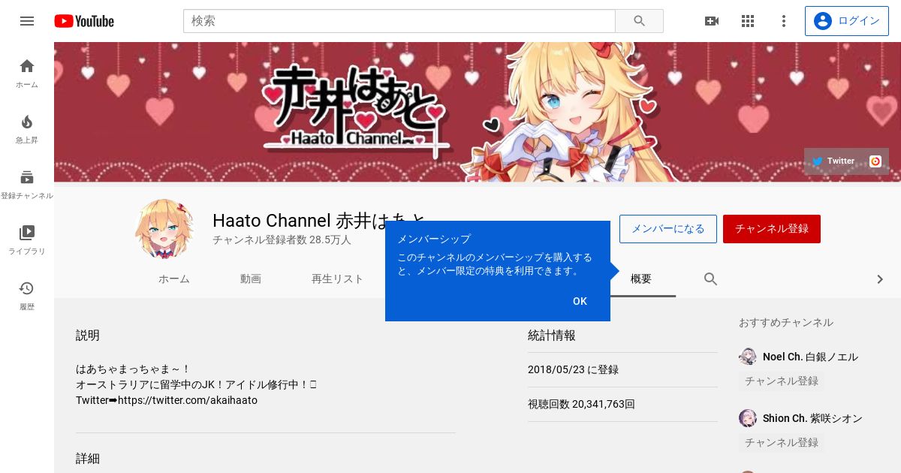901x473 pixels.
Task: Click Shion Ch. channel avatar
Action: 747,418
